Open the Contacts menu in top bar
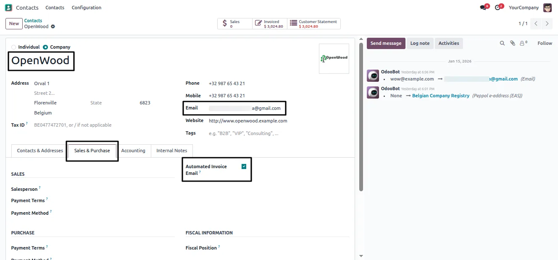Screen dimensions: 558x260 pyautogui.click(x=55, y=8)
